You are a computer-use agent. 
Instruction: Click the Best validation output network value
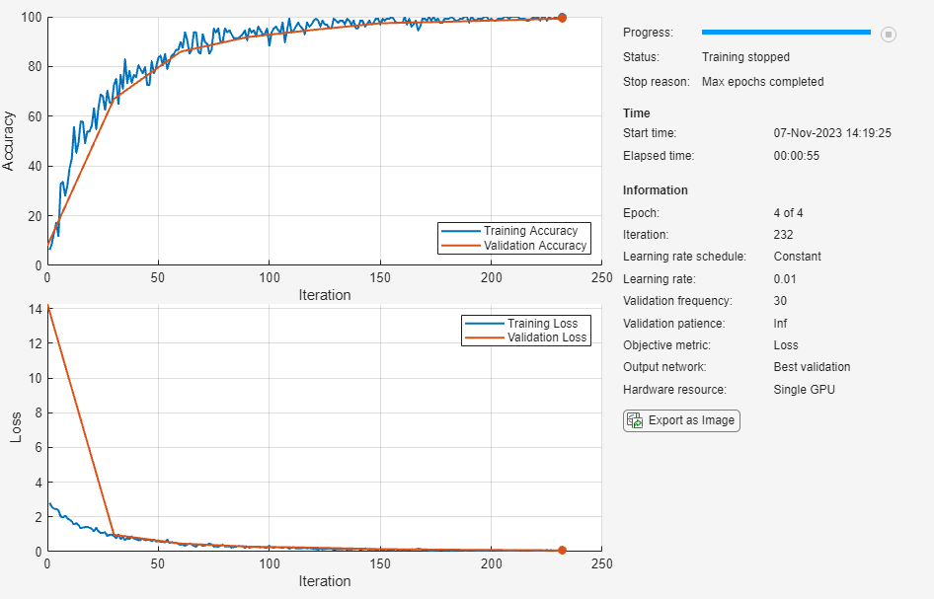[x=812, y=367]
